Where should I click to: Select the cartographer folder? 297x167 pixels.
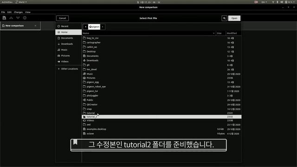pyautogui.click(x=162, y=42)
